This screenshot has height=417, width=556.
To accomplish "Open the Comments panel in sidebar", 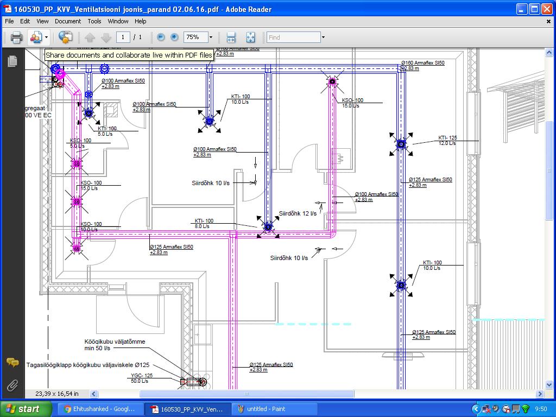I will click(12, 362).
